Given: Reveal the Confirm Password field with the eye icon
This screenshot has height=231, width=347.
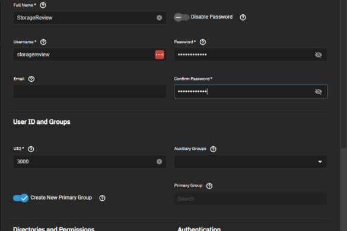Looking at the screenshot, I should click(x=318, y=92).
